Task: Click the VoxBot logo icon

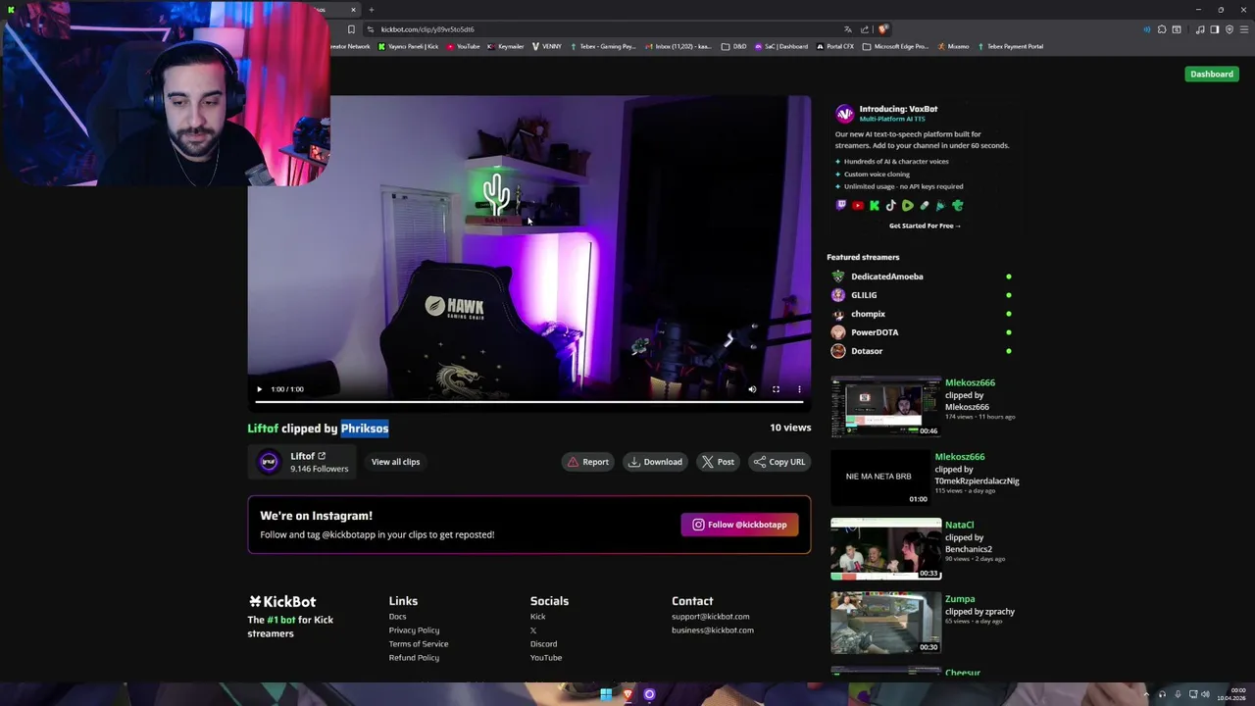Action: point(844,114)
